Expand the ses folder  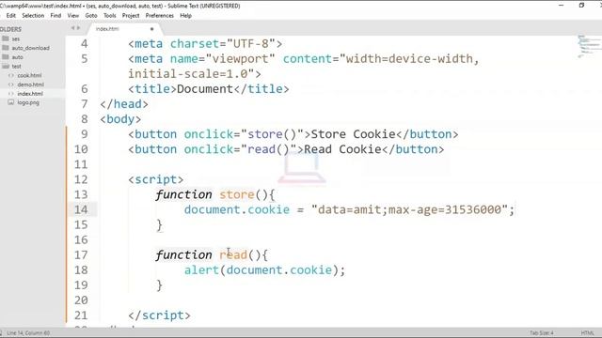click(x=16, y=38)
